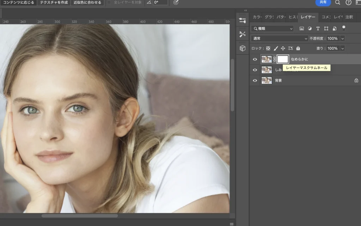Click the テクスチャを作成 button

pyautogui.click(x=54, y=2)
